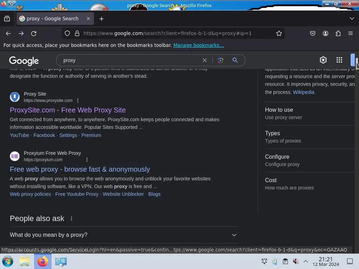The image size is (359, 269).
Task: Open the Premium sitelink under ProxySite
Action: pos(91,135)
